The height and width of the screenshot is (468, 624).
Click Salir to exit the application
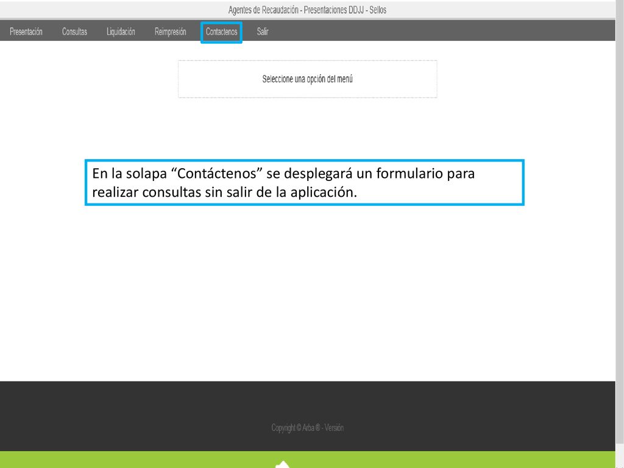263,32
